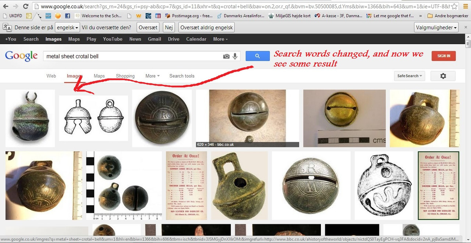Switch to the Maps results tab
The image size is (471, 243).
[x=99, y=76]
